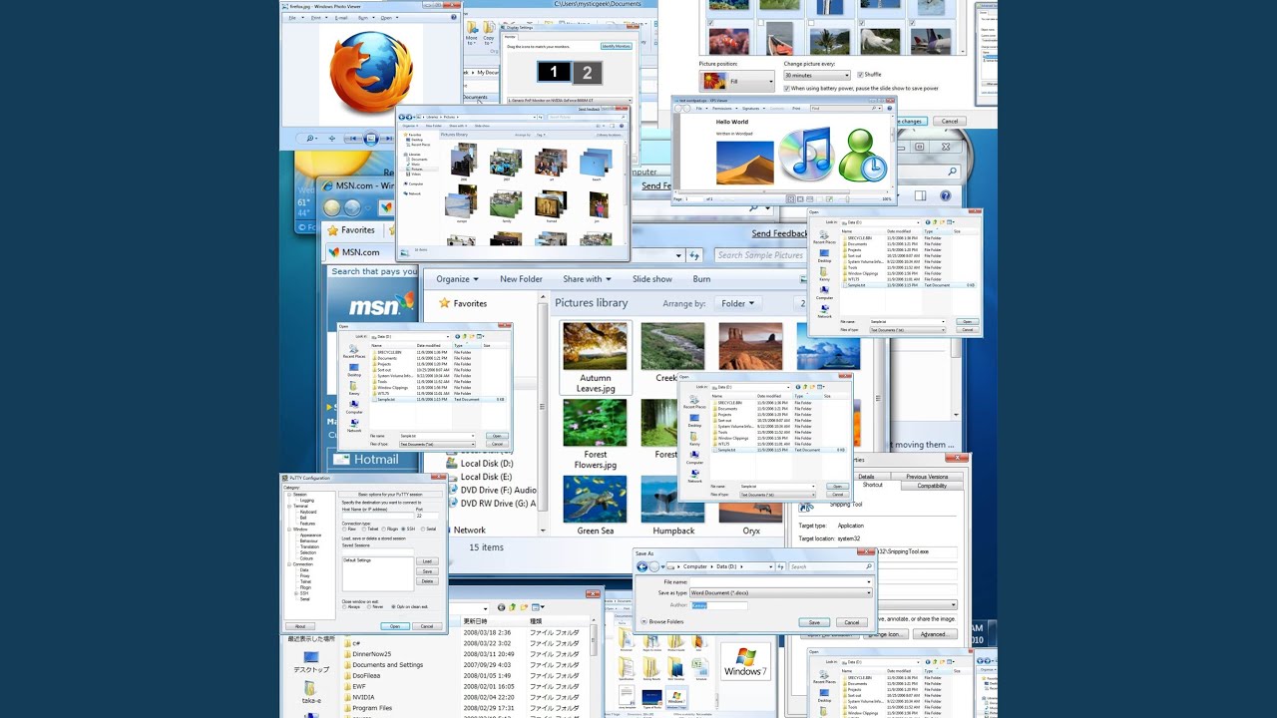Image resolution: width=1277 pixels, height=718 pixels.
Task: Toggle the battery power pause slide show checkbox
Action: (x=787, y=88)
